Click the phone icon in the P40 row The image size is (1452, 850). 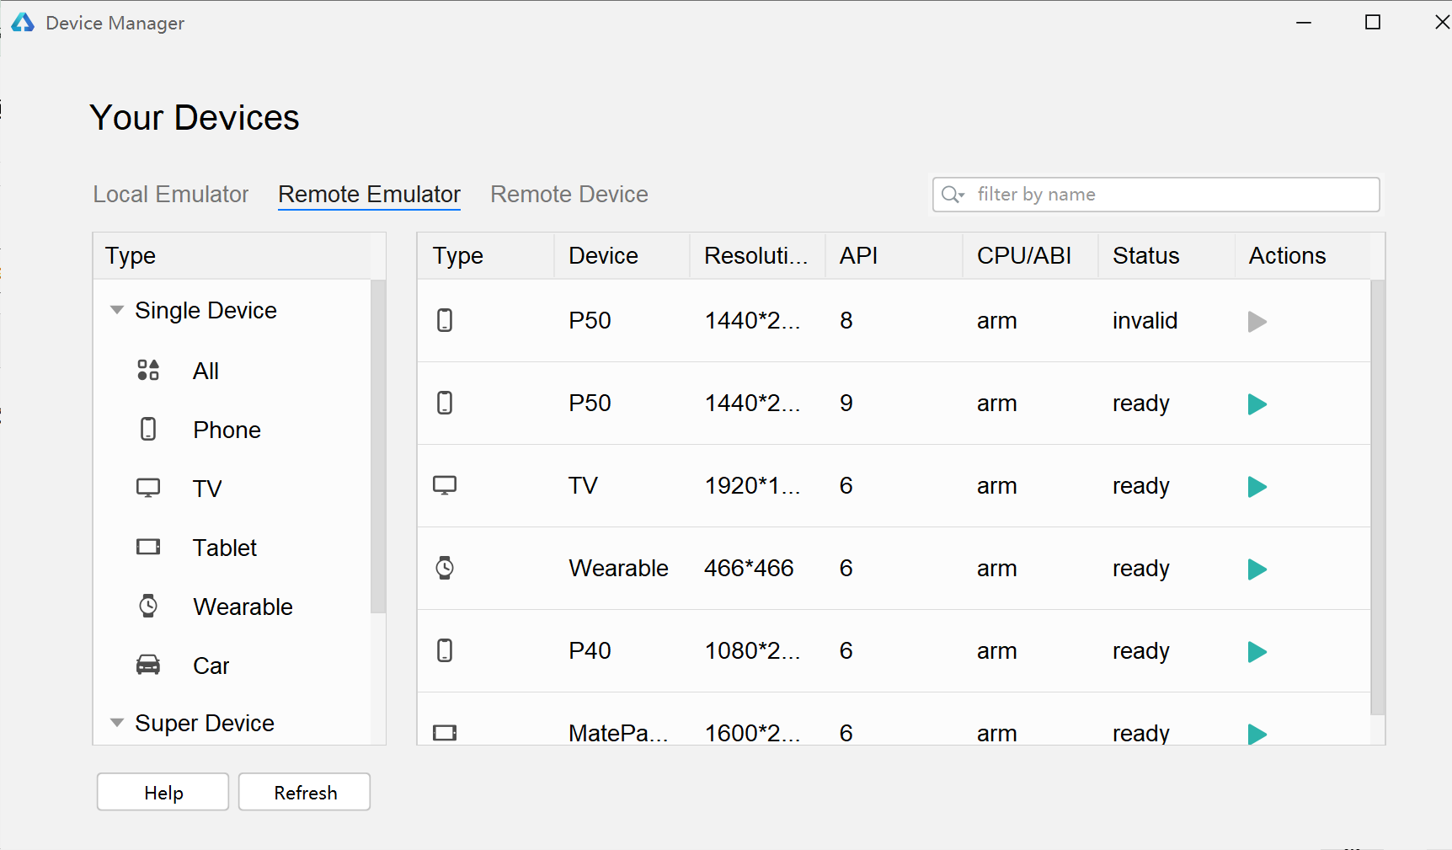(445, 650)
